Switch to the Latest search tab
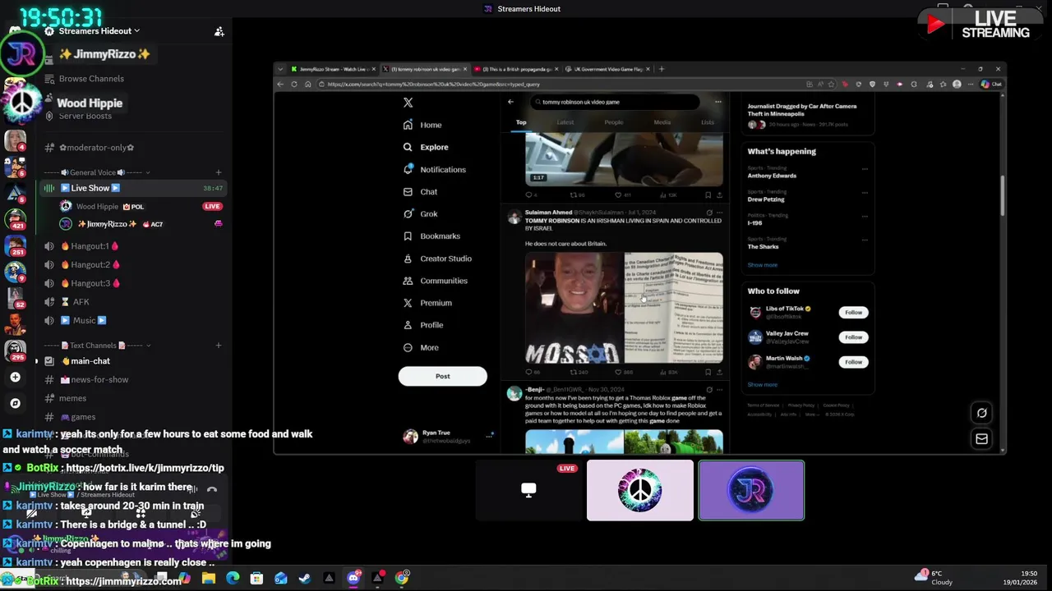This screenshot has width=1052, height=591. tap(565, 122)
